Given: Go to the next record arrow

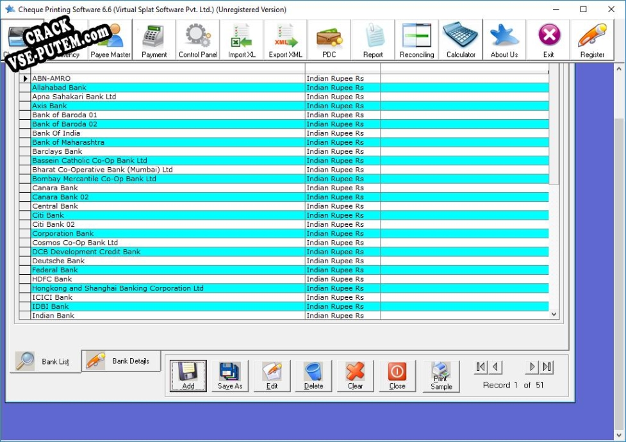Looking at the screenshot, I should click(531, 367).
